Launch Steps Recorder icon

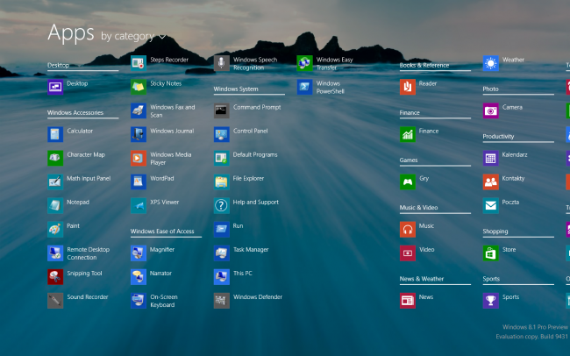[x=139, y=63]
